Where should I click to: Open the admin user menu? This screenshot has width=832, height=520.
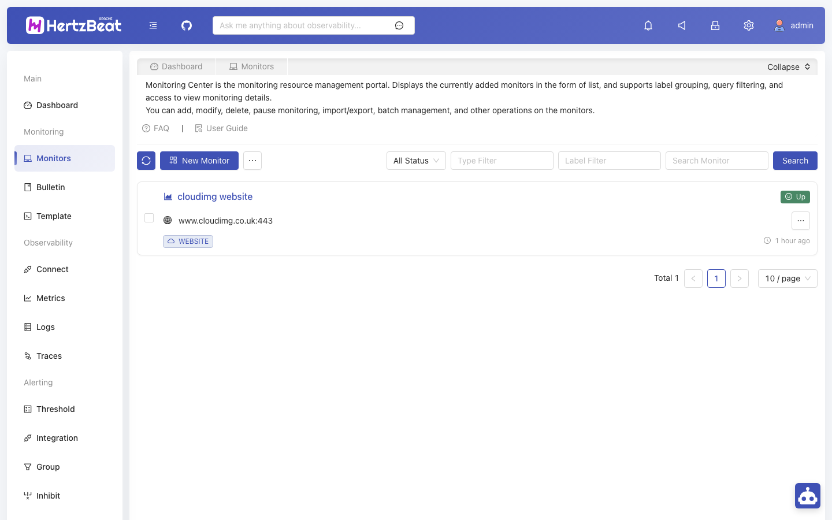[x=794, y=25]
